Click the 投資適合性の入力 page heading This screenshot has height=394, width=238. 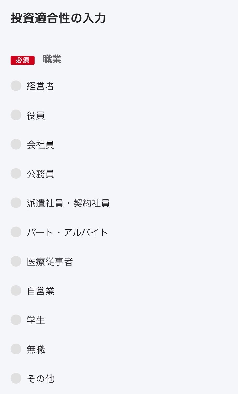(x=58, y=18)
